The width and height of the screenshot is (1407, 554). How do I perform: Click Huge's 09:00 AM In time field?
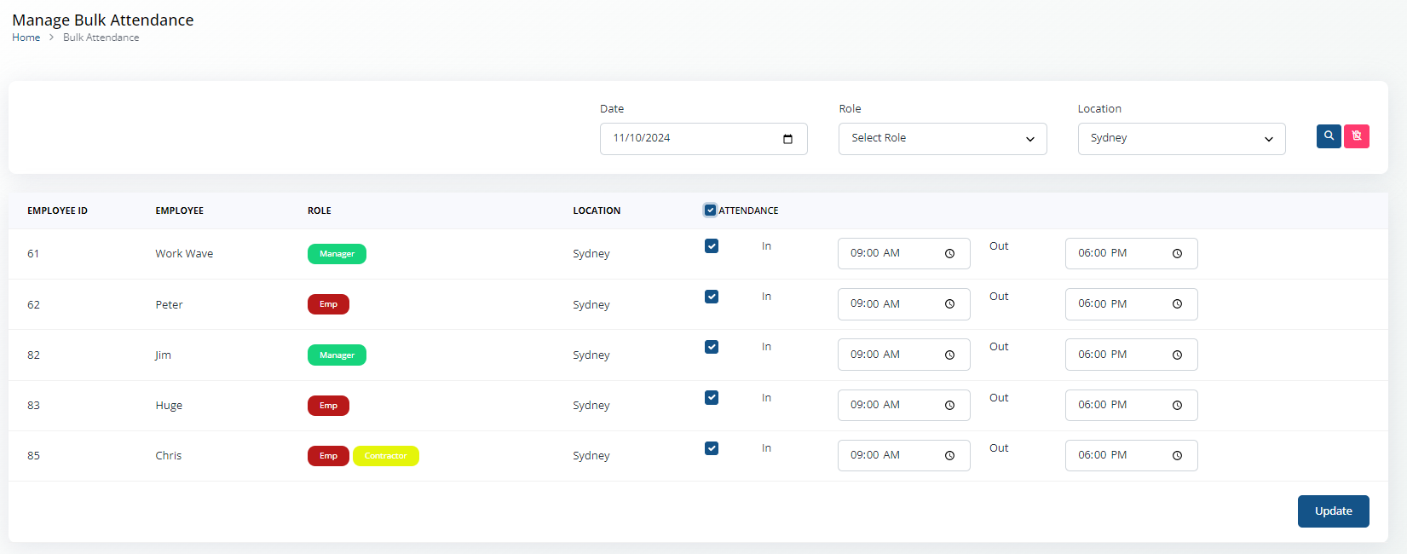(x=903, y=405)
